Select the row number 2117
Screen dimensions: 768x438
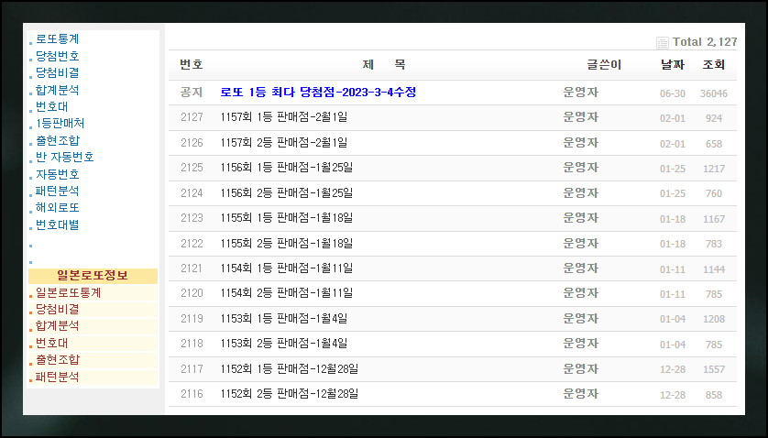[192, 369]
